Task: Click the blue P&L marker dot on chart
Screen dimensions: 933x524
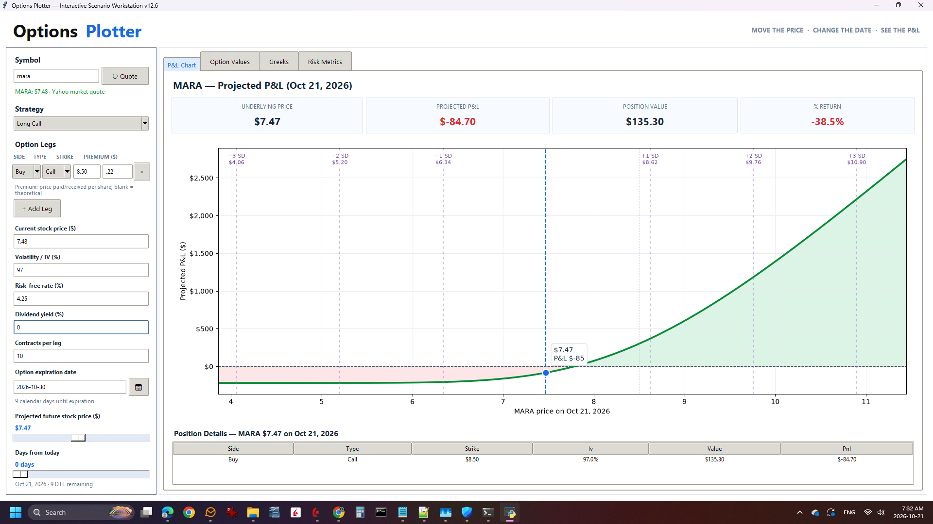Action: (x=546, y=373)
